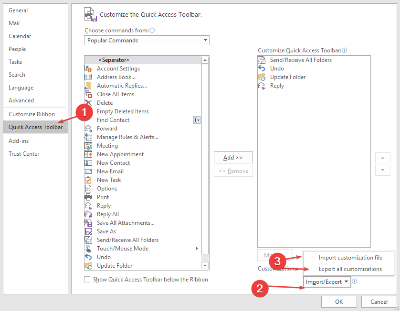400x311 pixels.
Task: Click the commands list scroll up arrow
Action: (205, 60)
